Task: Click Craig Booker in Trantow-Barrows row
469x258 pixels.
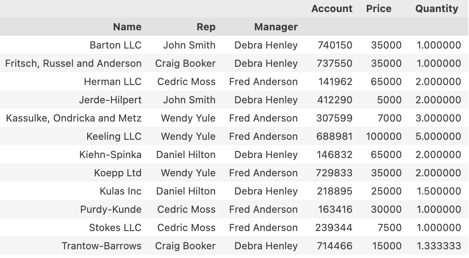Action: click(x=185, y=246)
